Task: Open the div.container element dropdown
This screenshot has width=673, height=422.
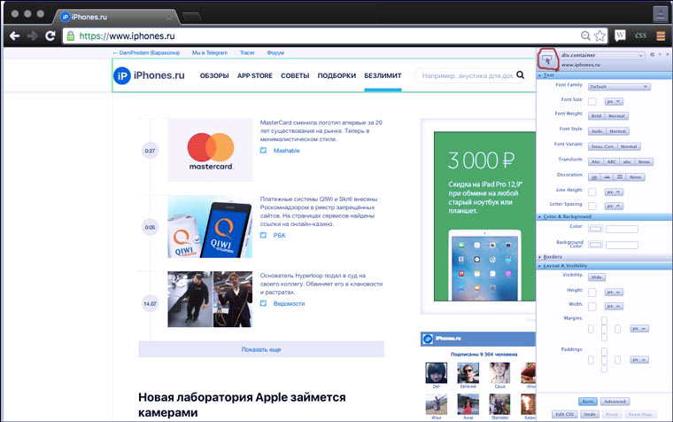Action: click(602, 56)
